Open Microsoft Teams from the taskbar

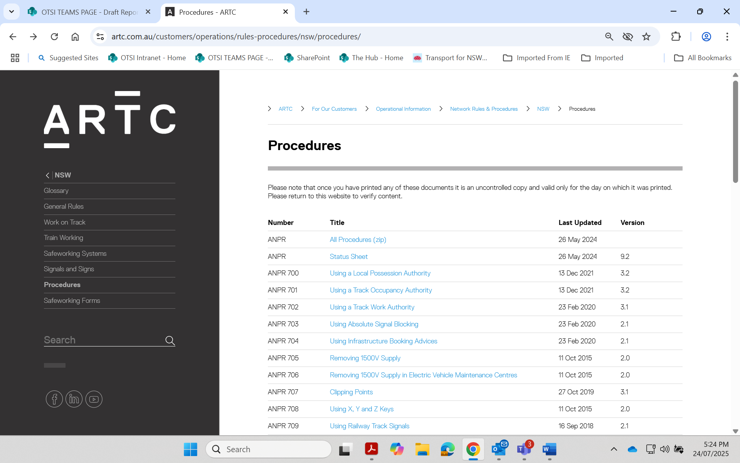point(524,449)
